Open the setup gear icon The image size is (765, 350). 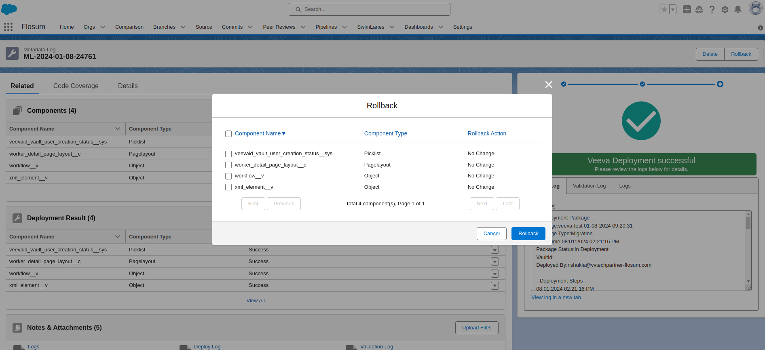(x=725, y=9)
